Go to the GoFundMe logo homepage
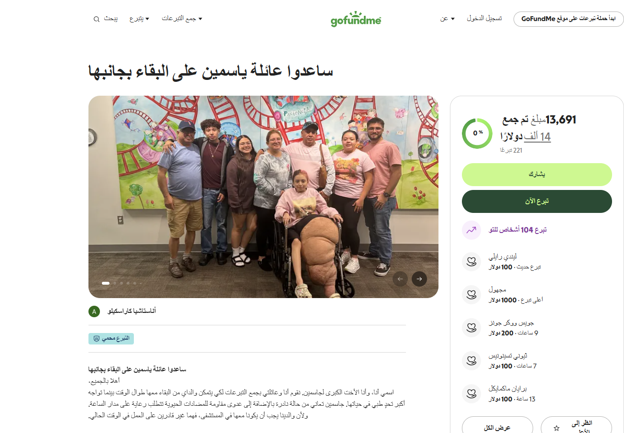The height and width of the screenshot is (433, 624). click(x=356, y=19)
